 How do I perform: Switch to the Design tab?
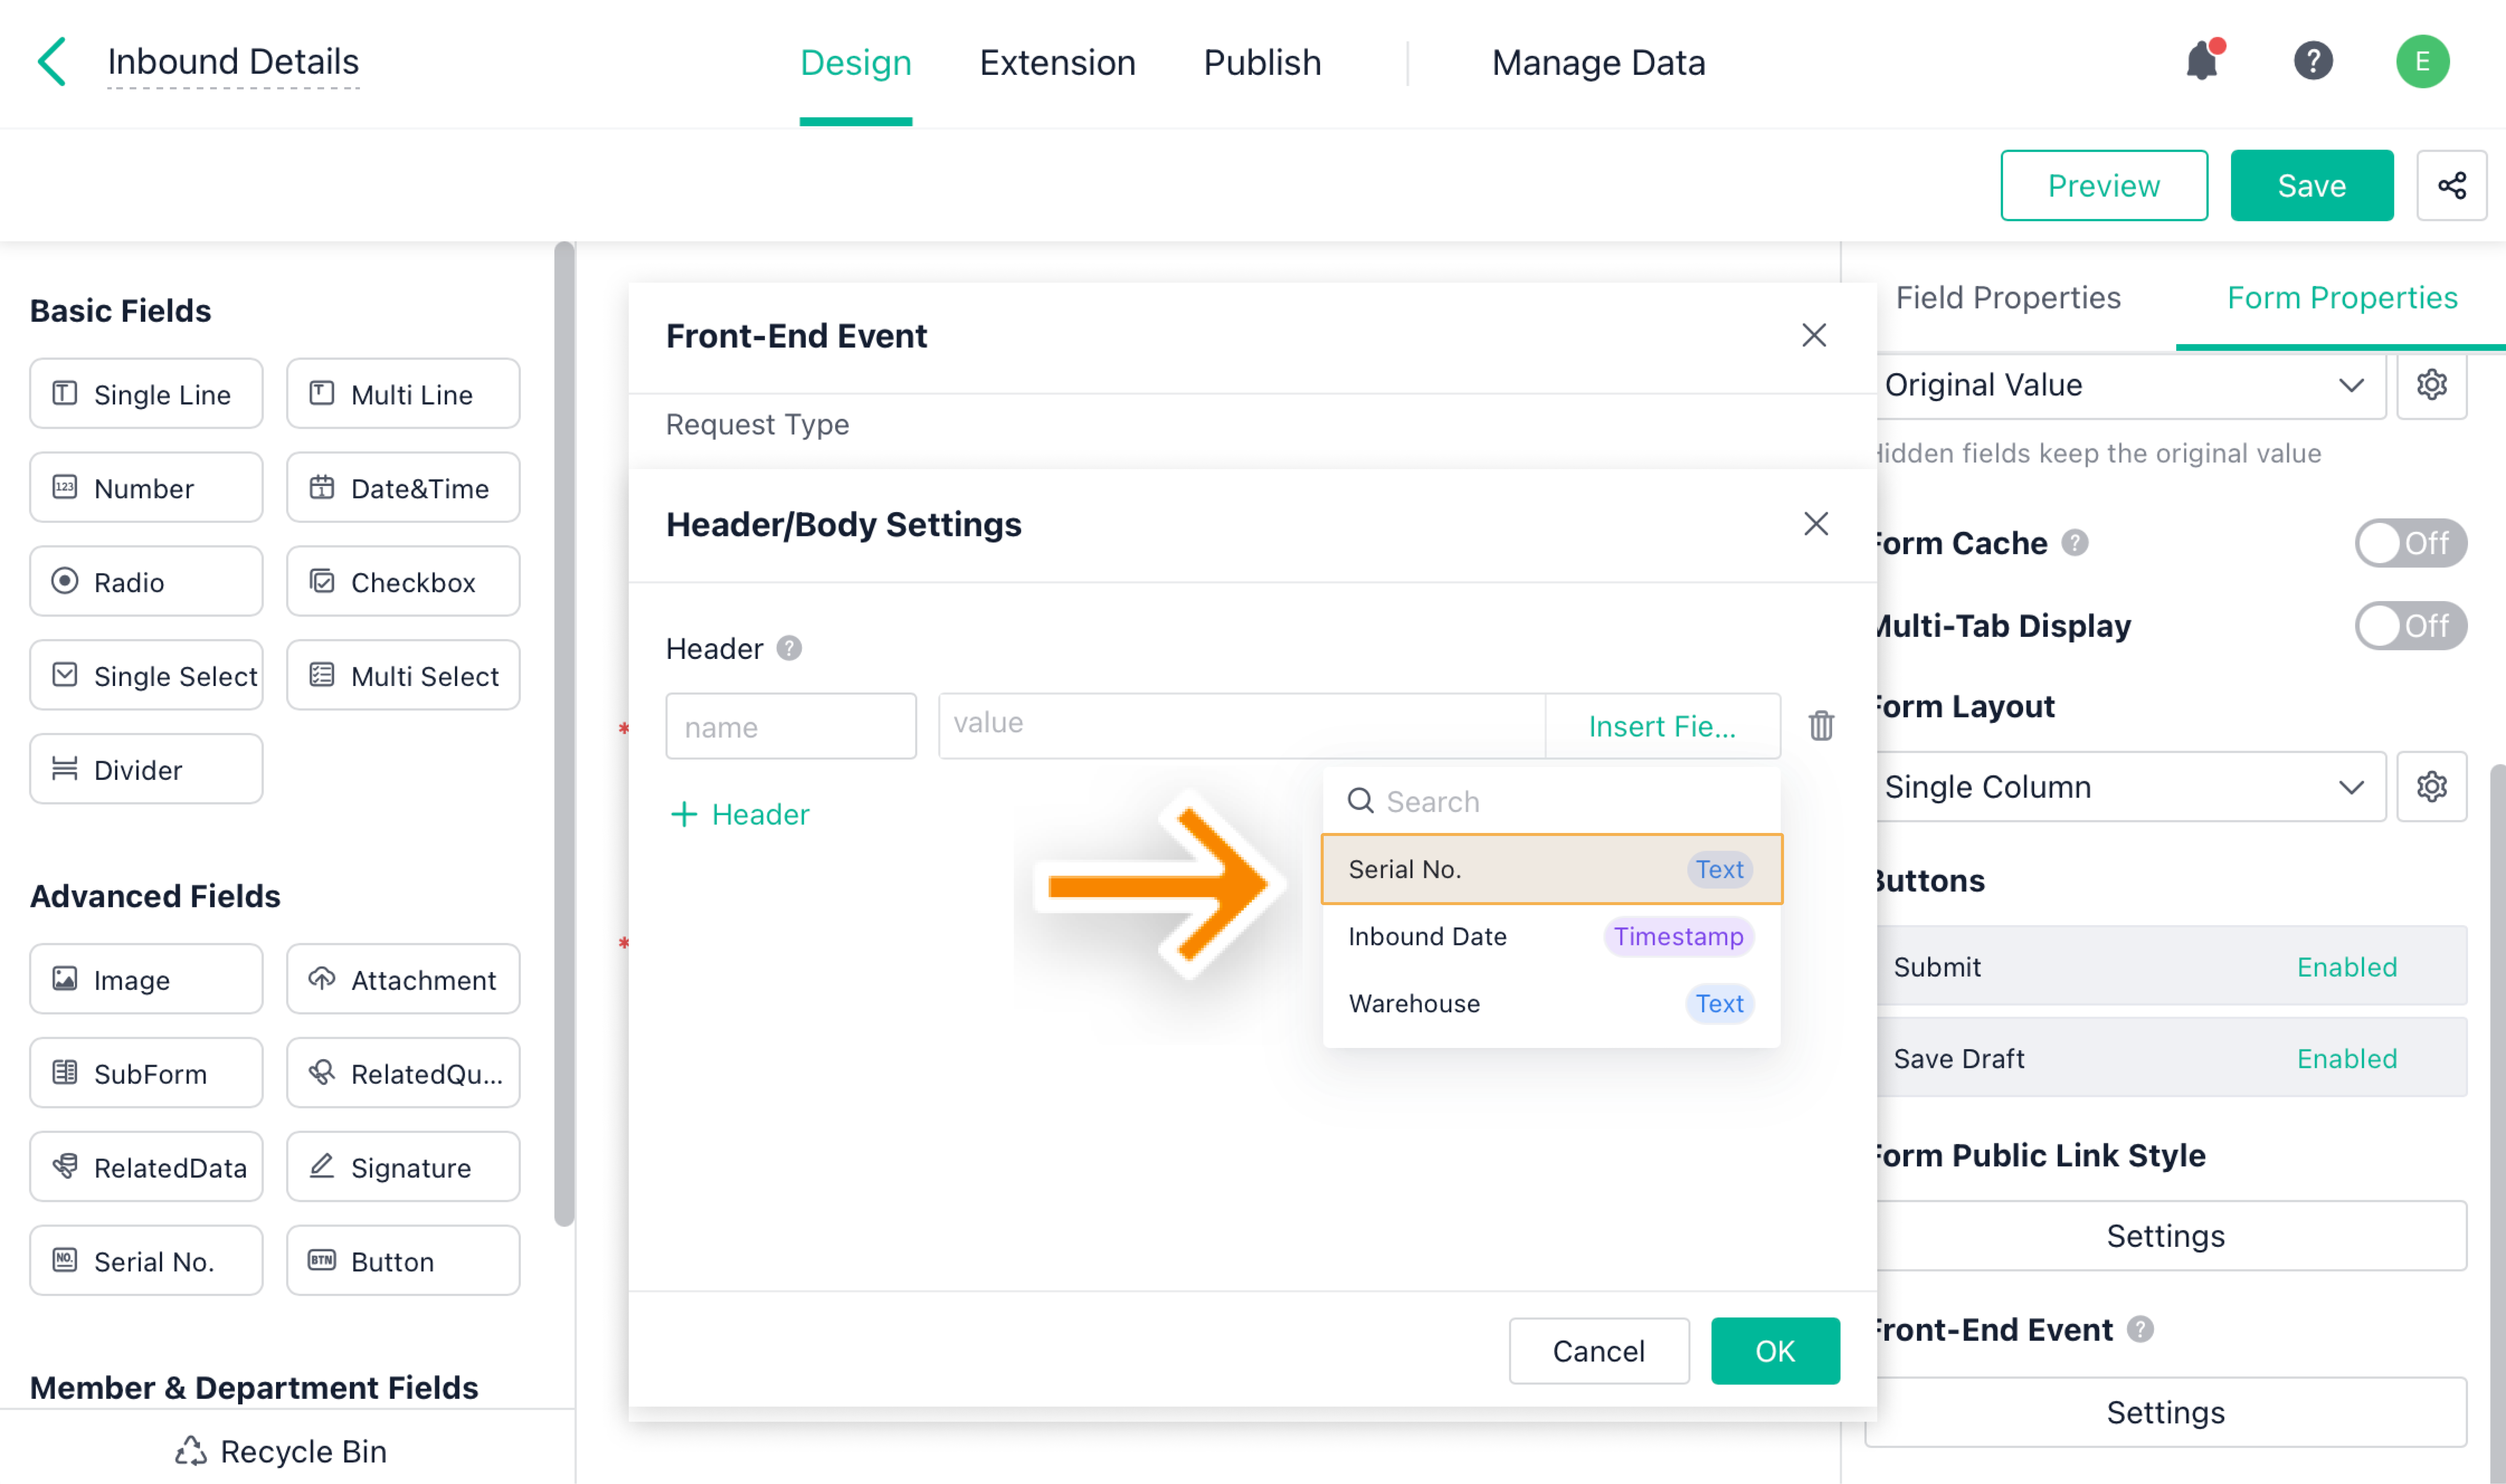pos(856,63)
